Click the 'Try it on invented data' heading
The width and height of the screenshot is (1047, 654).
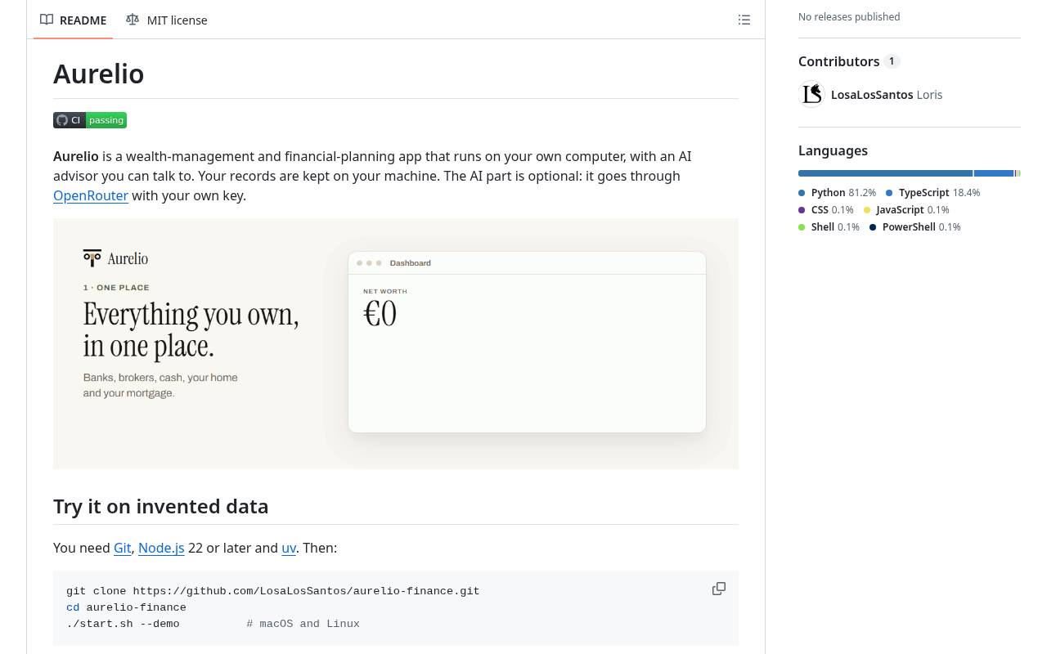[x=161, y=506]
